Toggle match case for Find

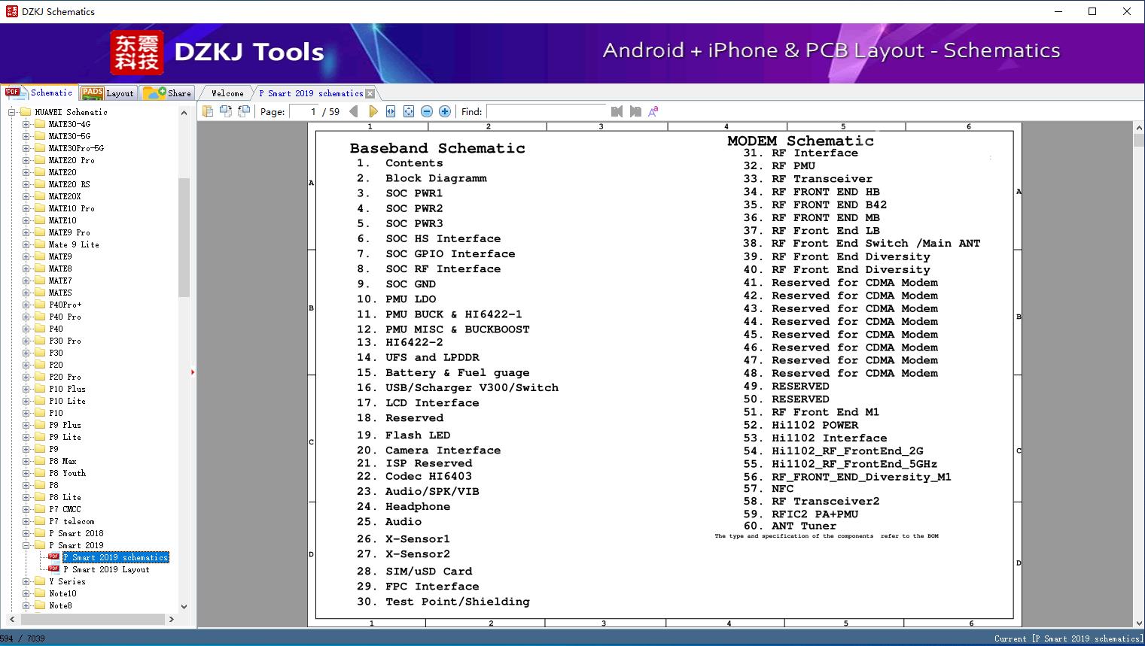(x=653, y=111)
